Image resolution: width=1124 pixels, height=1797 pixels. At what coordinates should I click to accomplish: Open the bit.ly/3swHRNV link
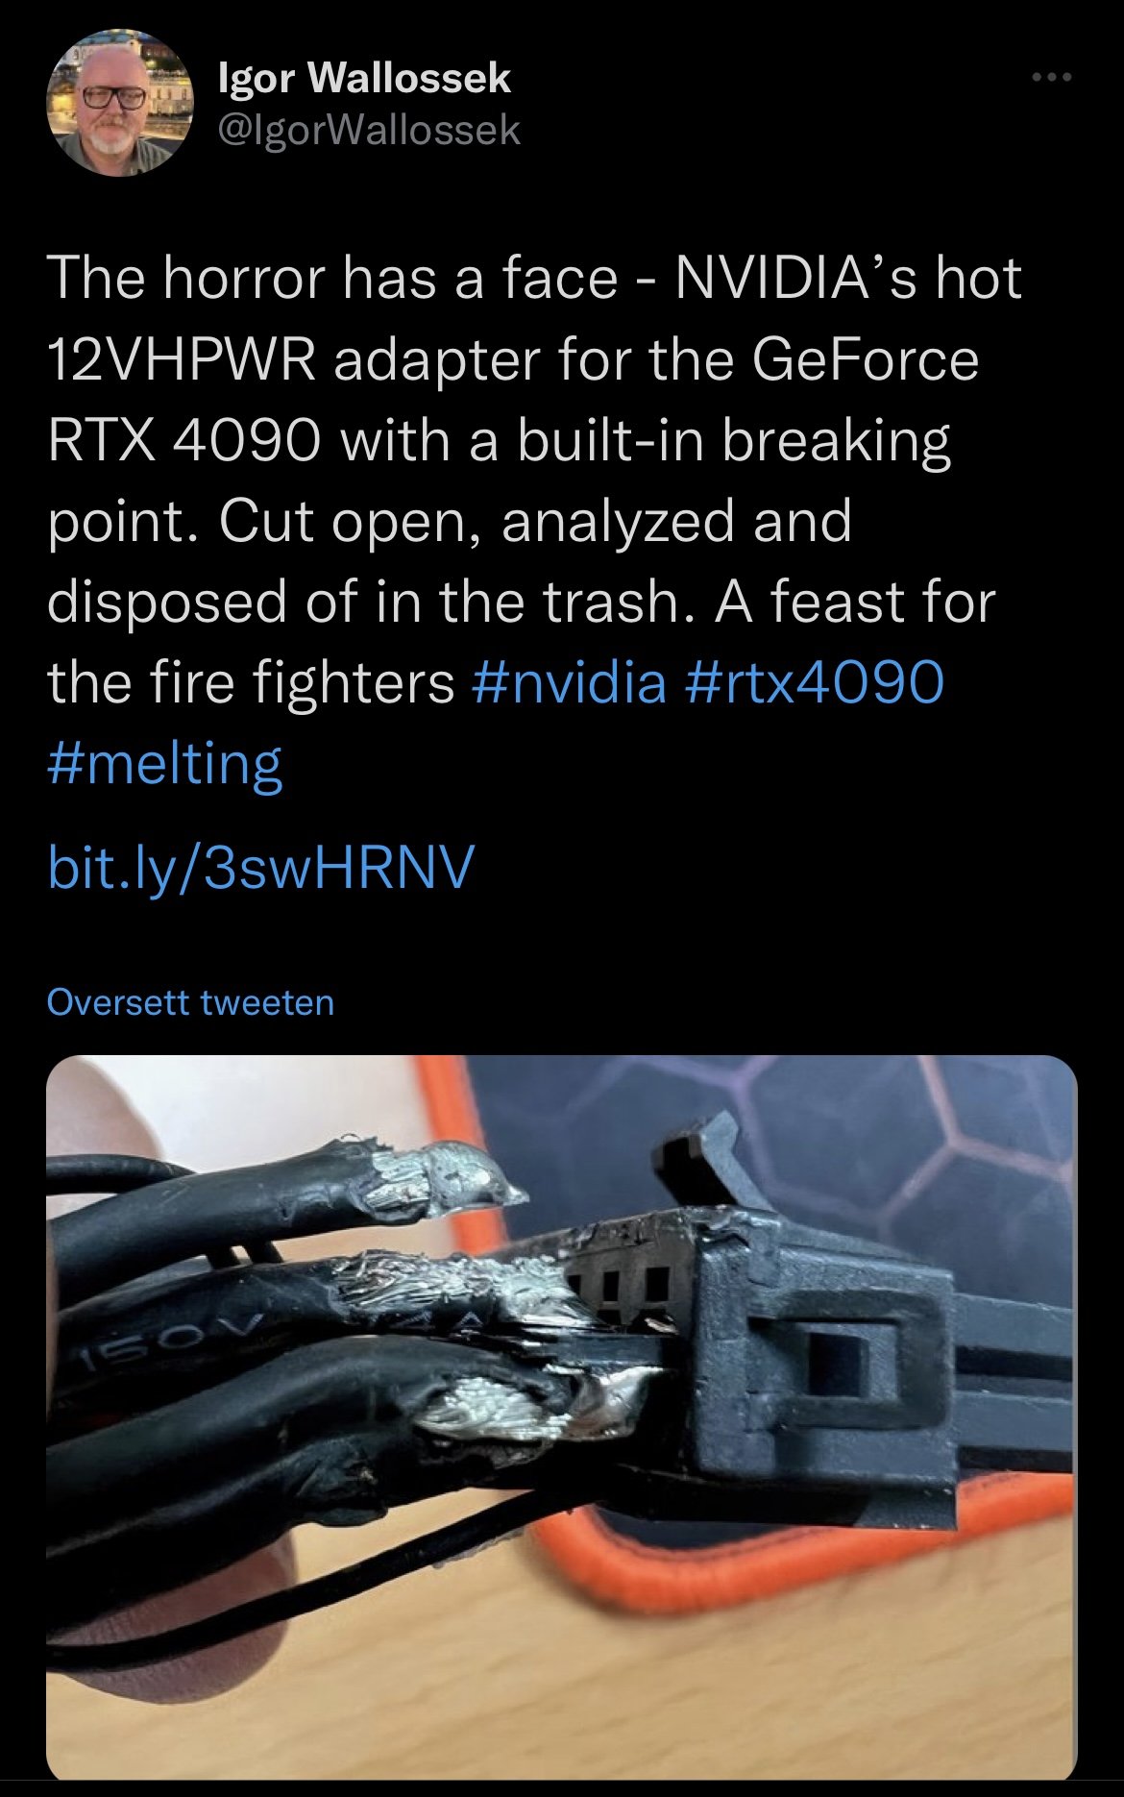click(260, 868)
